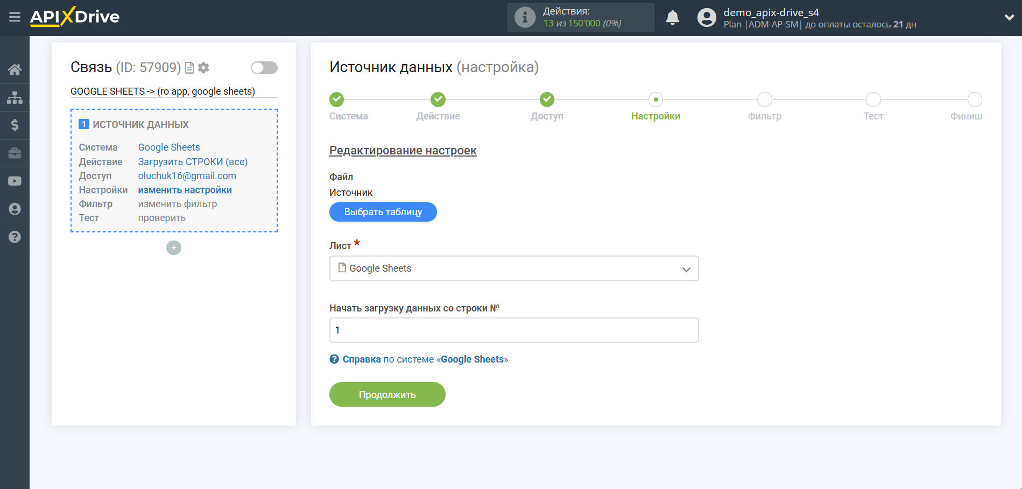1022x489 pixels.
Task: Open payments via the dollar sidebar icon
Action: coord(15,125)
